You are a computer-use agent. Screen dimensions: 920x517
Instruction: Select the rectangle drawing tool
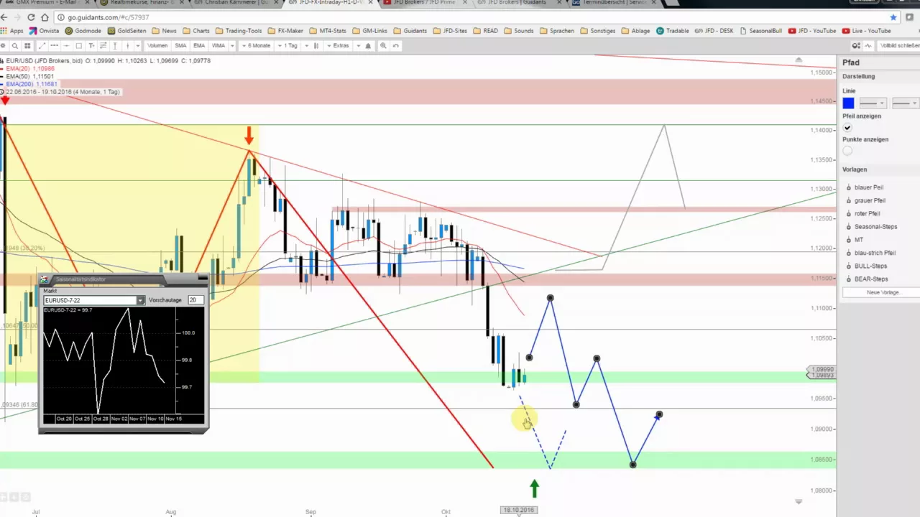tap(78, 45)
